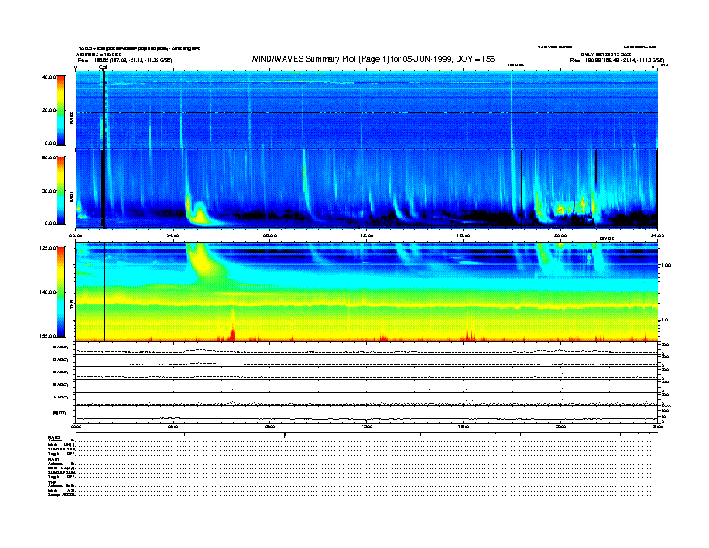Click the Cal marker above RAD2 panel
This screenshot has height=548, width=709.
tap(103, 68)
